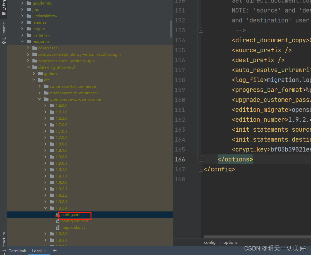Image resolution: width=311 pixels, height=255 pixels.
Task: Collapse the data-migration-tool folder
Action: coord(28,67)
